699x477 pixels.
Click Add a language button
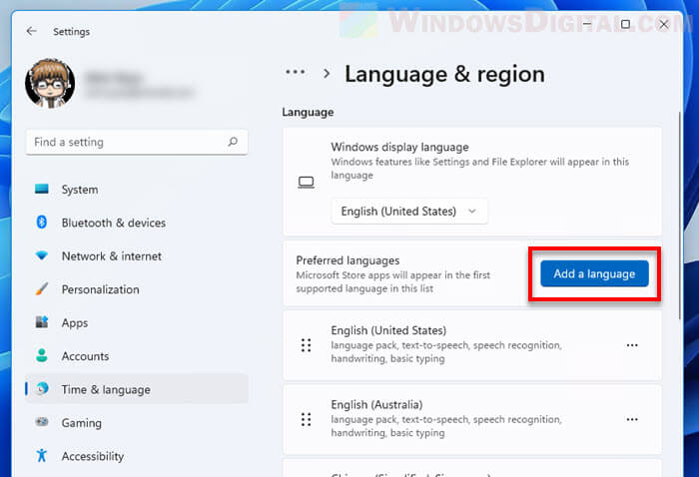[x=594, y=273]
